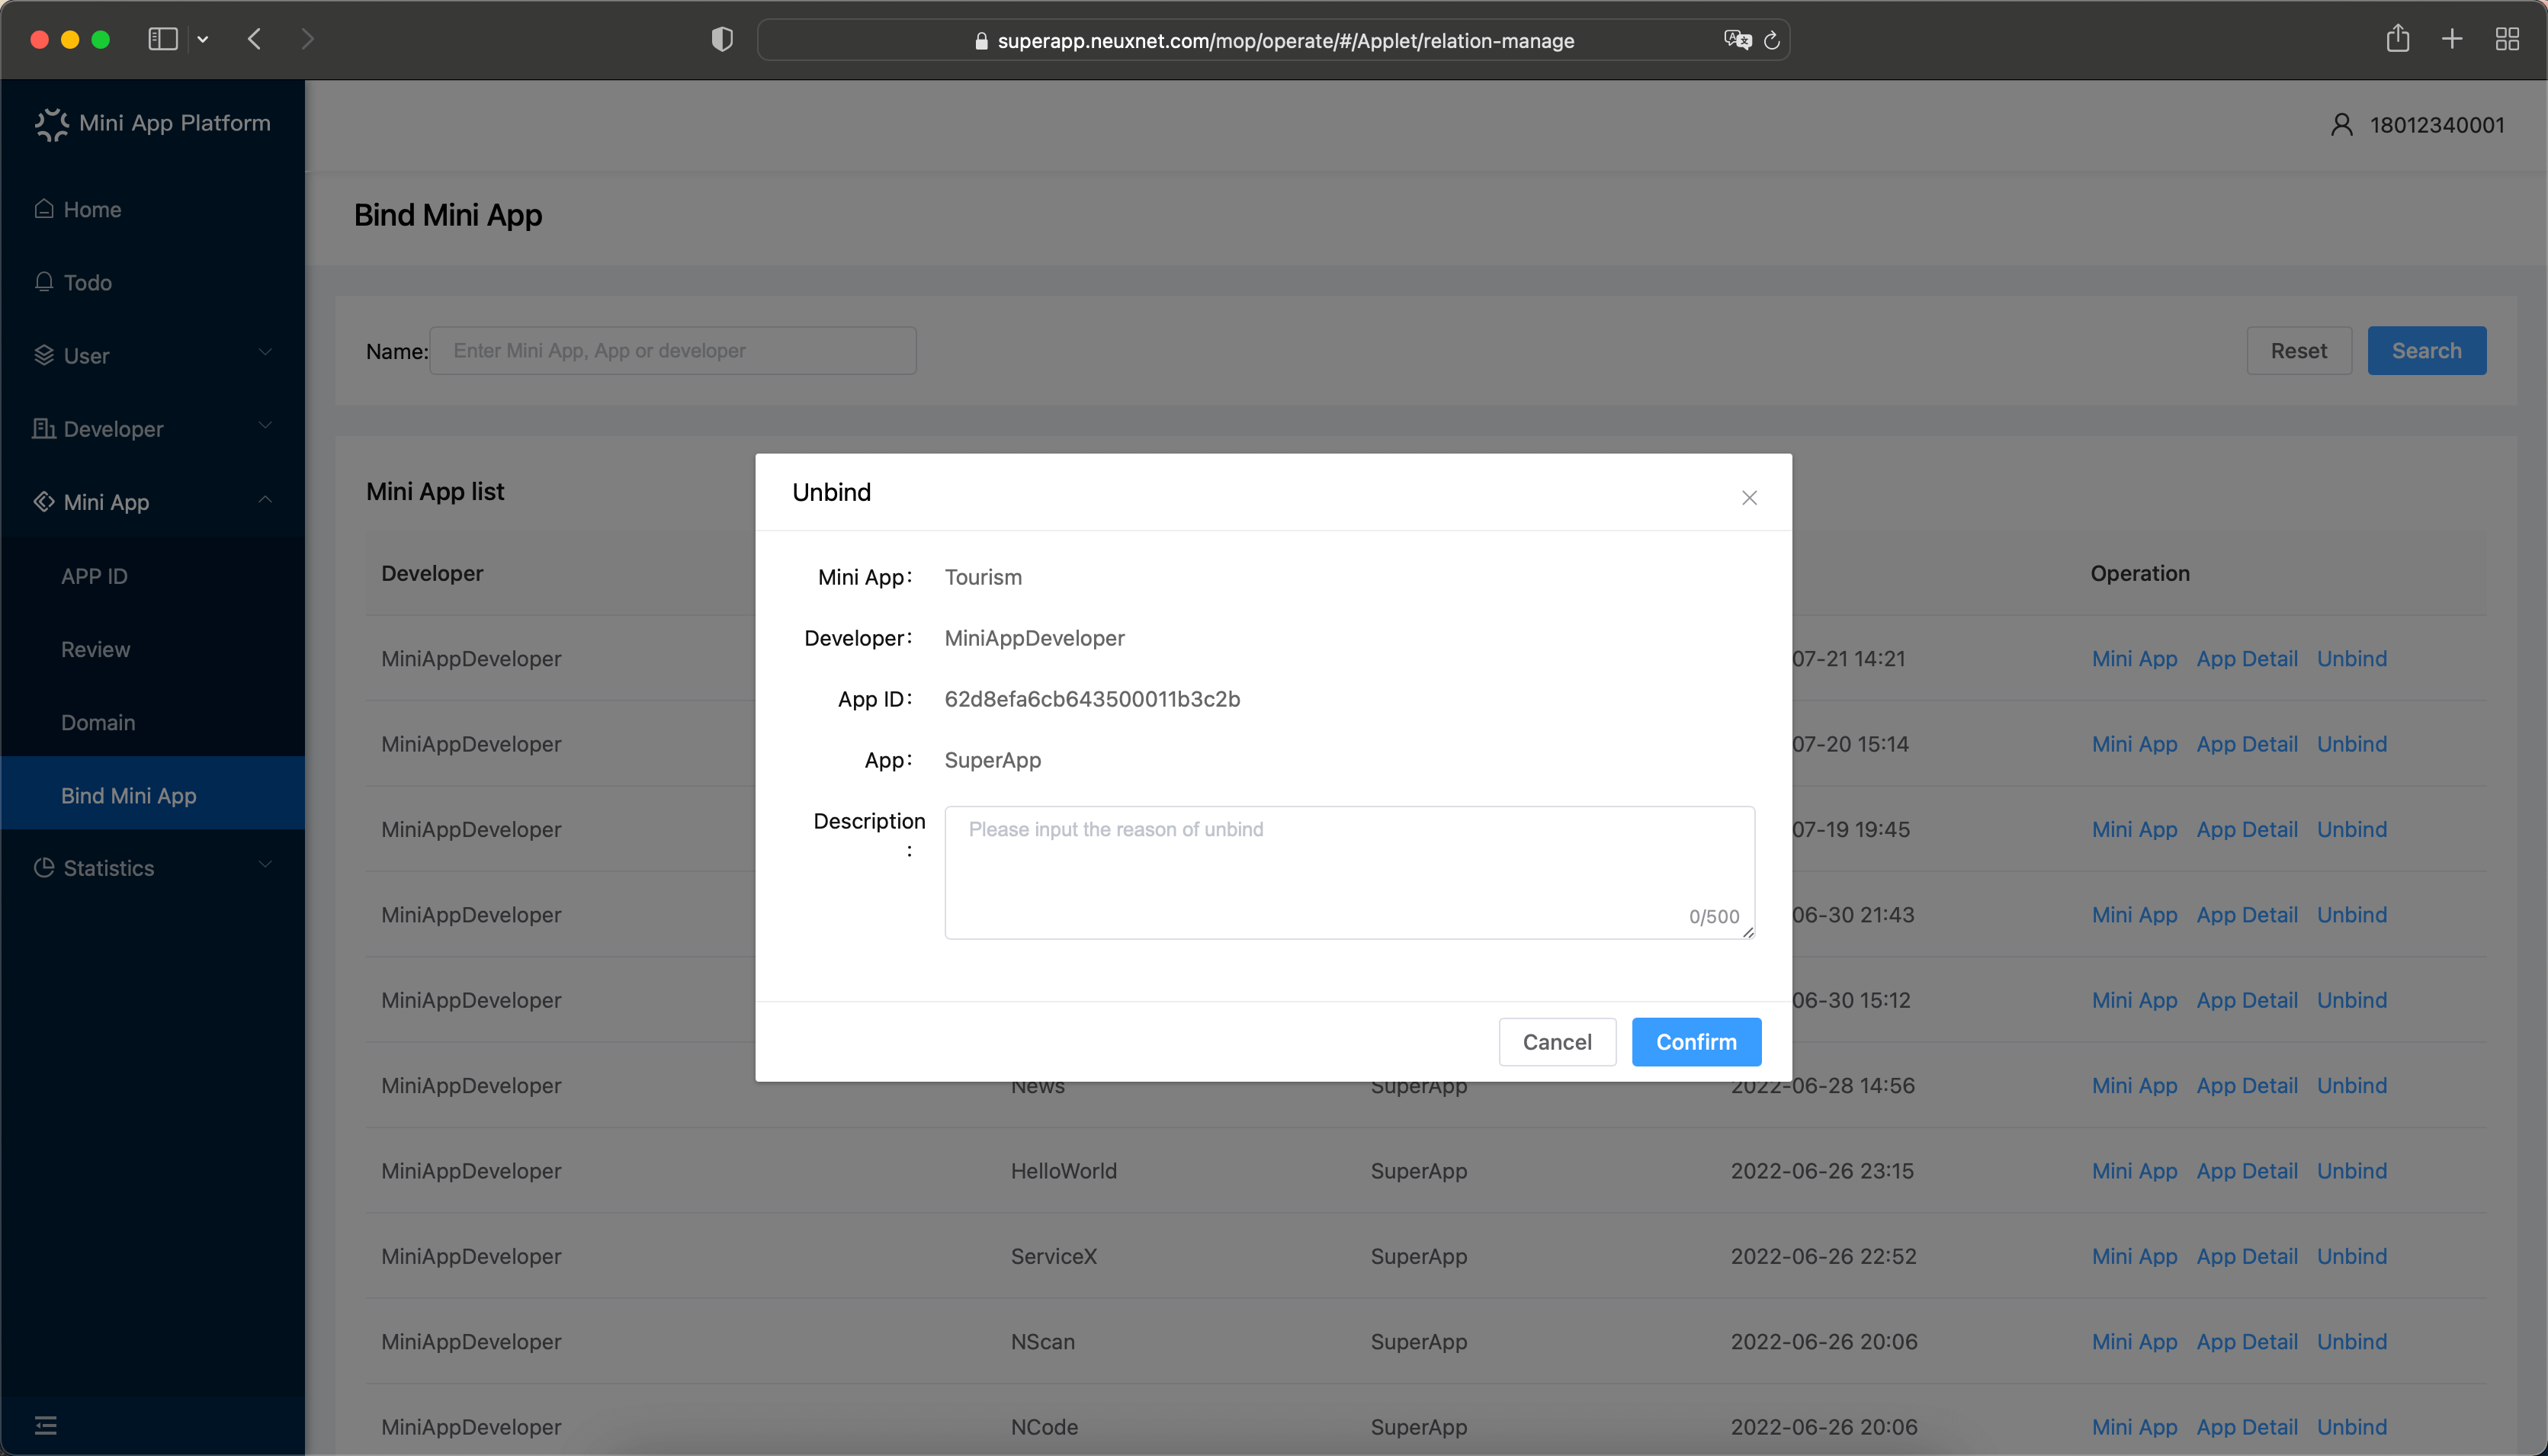2548x1456 pixels.
Task: Click the HelloWorld mini app name cell
Action: [x=1064, y=1171]
